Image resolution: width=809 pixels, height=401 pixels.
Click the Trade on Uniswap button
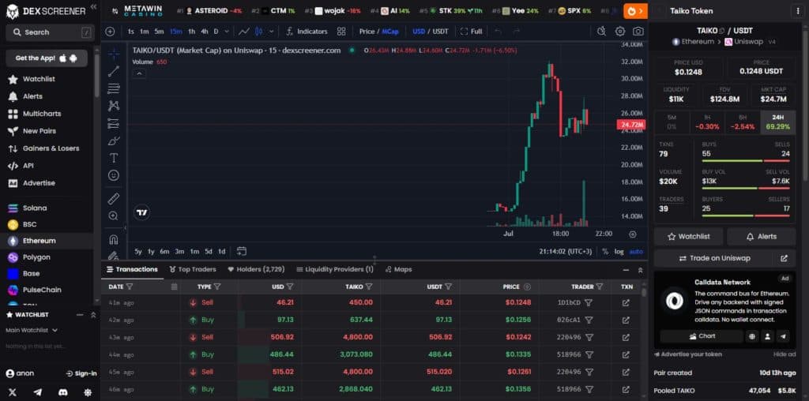point(714,258)
